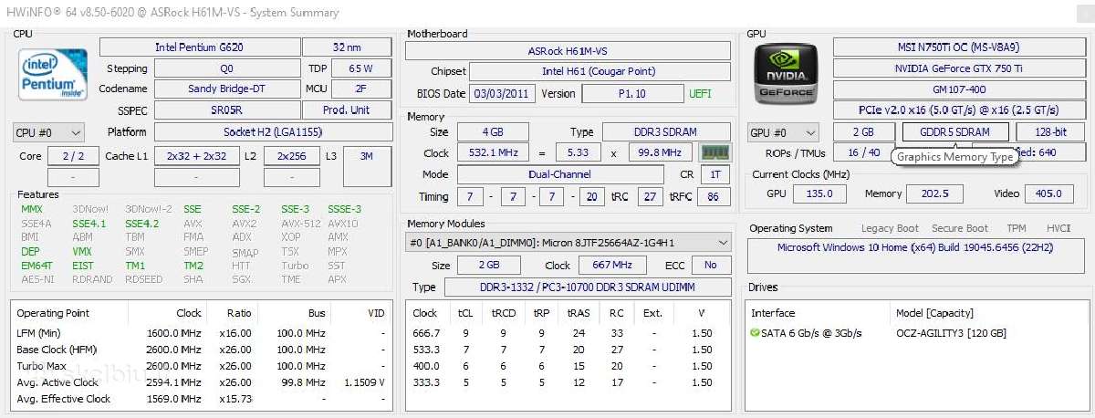Click the OCZ-AGILITY3 [120 GB] drive entry
The width and height of the screenshot is (1095, 418).
pyautogui.click(x=951, y=333)
